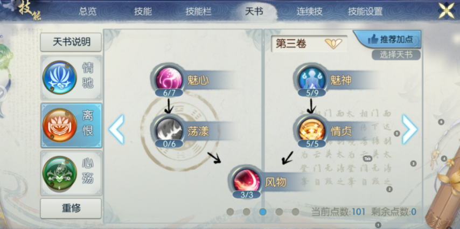
Task: Select the 魅神 blue skill icon
Action: (311, 79)
